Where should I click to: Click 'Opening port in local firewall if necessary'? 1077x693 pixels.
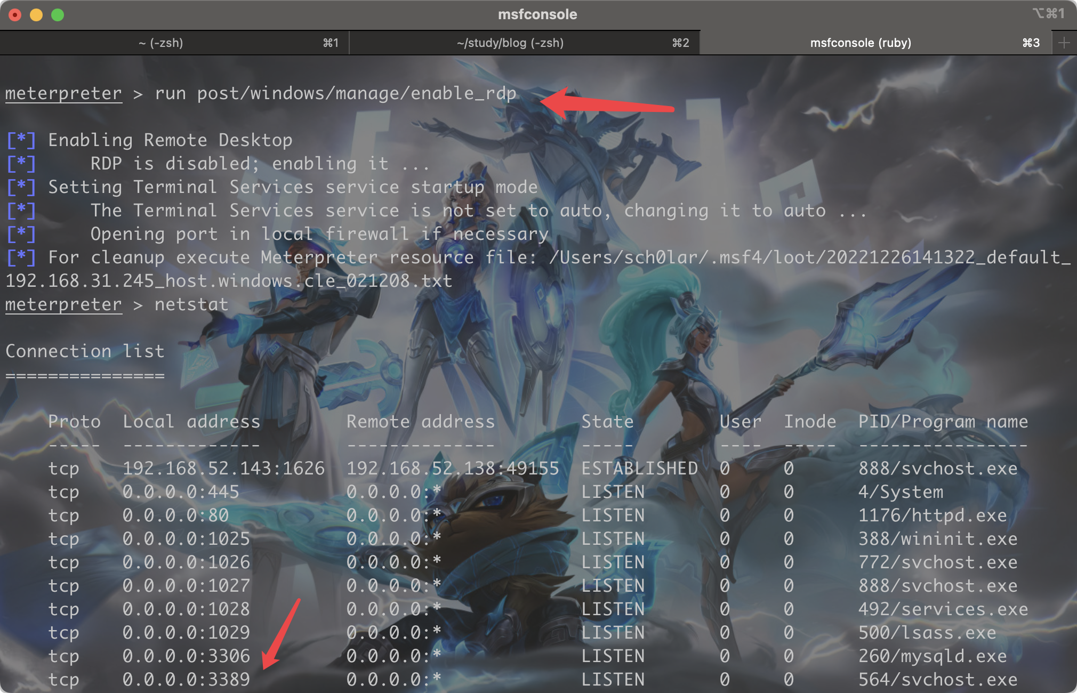pos(319,234)
